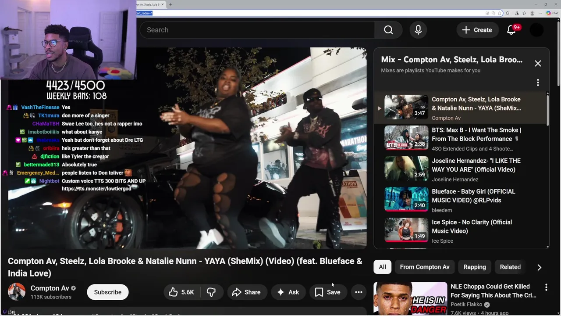The image size is (561, 316).
Task: Open a new browser tab with plus
Action: [x=170, y=4]
